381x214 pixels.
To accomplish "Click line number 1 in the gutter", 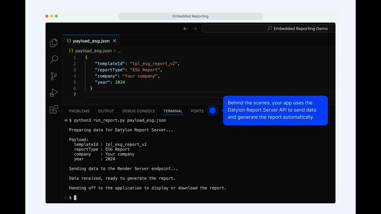I will pyautogui.click(x=75, y=57).
